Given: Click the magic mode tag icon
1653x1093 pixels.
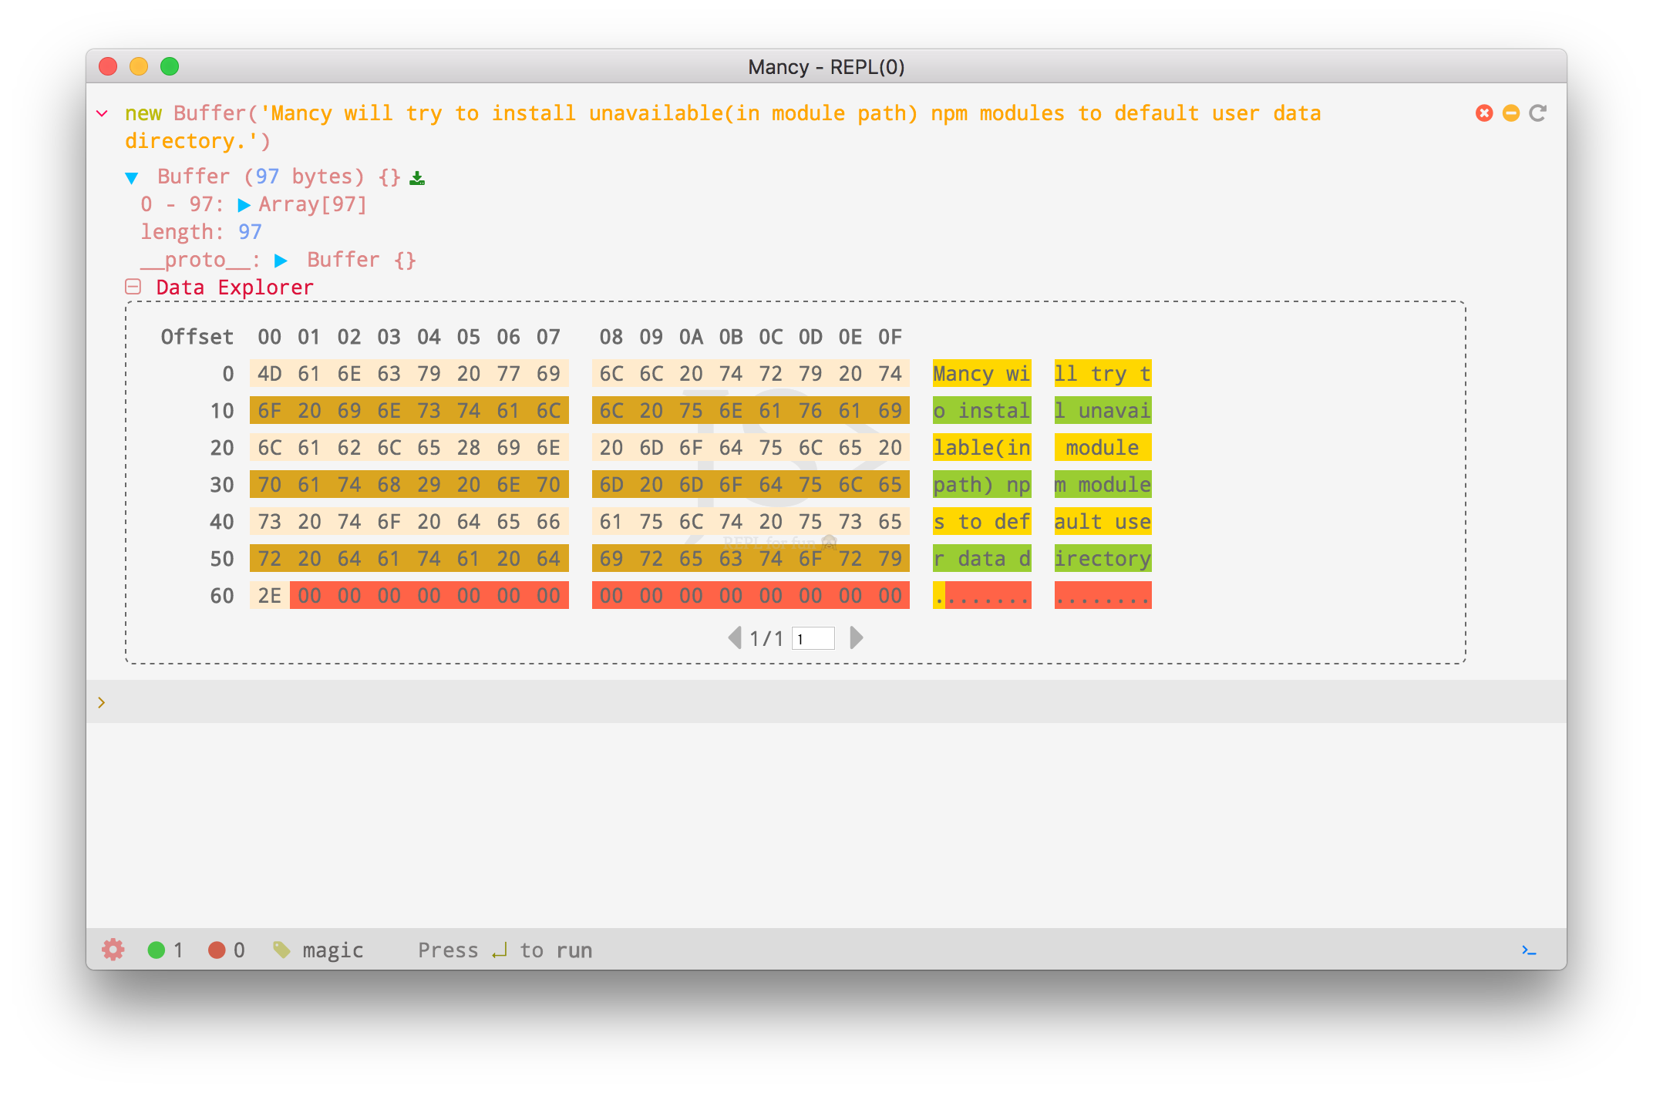Looking at the screenshot, I should 281,950.
